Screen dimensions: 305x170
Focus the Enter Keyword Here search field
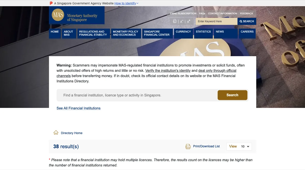coord(217,21)
